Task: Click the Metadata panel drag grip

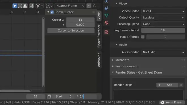Action: (183, 60)
